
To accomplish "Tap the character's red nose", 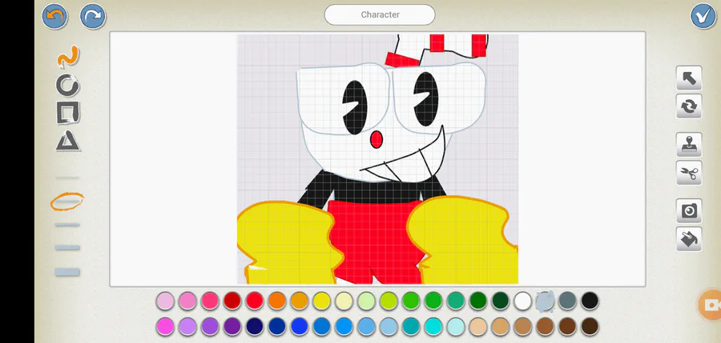I will pyautogui.click(x=377, y=140).
